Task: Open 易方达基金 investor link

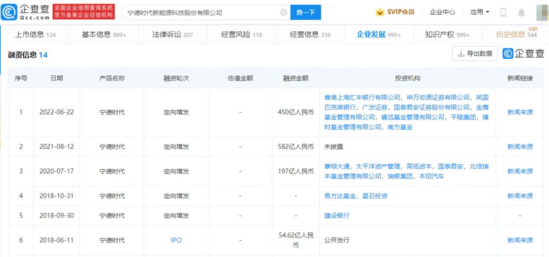Action: coord(340,196)
